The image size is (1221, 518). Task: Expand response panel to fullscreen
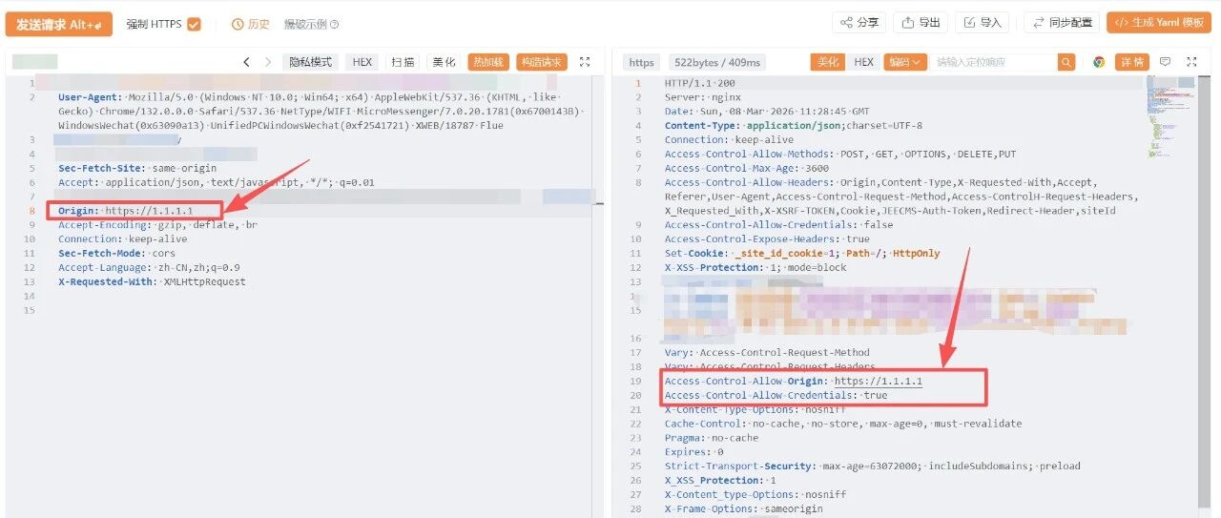(1191, 62)
